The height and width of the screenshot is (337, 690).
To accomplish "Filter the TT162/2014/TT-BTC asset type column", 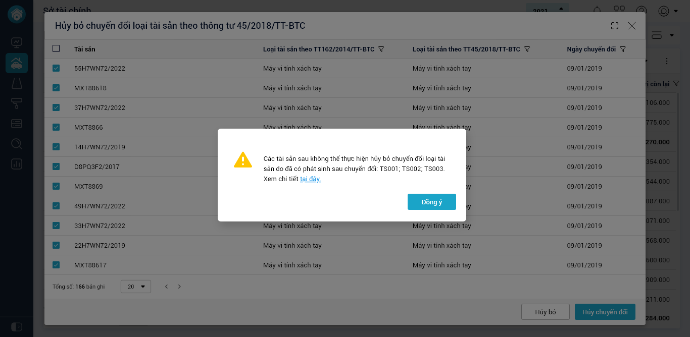I will tap(381, 49).
